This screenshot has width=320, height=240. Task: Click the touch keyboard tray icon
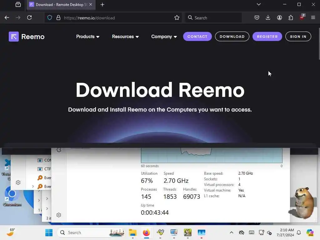tap(252, 232)
